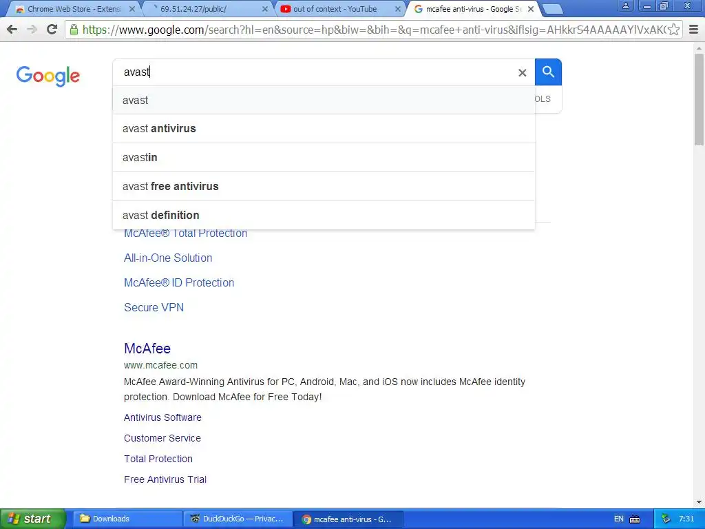The height and width of the screenshot is (529, 705).
Task: Close the Chrome Web Store tab
Action: (x=131, y=9)
